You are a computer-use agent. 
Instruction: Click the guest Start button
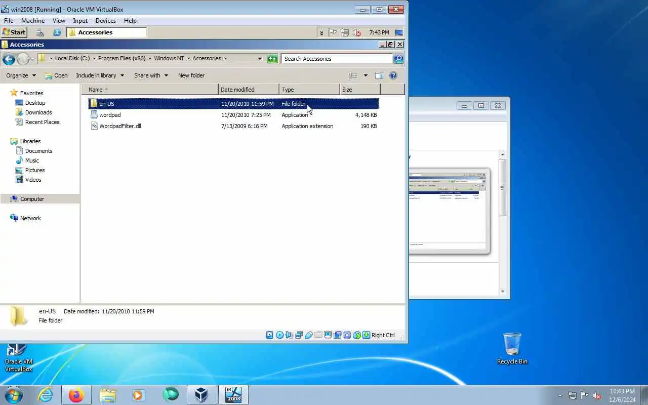(x=14, y=32)
